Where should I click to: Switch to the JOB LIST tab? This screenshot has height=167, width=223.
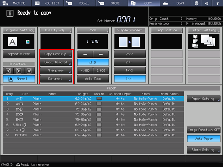pos(48,3)
